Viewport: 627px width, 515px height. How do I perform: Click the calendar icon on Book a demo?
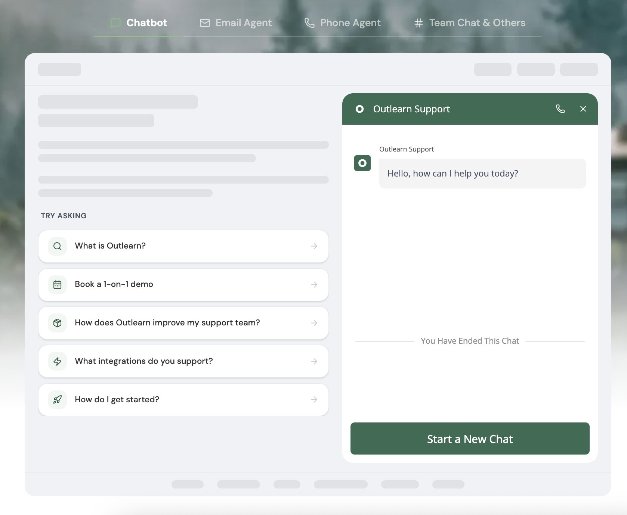coord(57,285)
